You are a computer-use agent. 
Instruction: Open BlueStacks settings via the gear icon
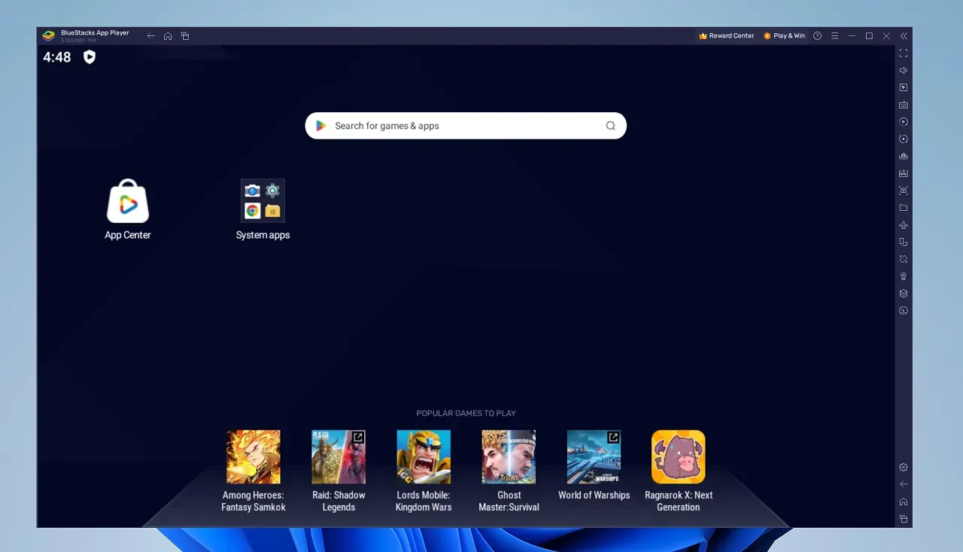(x=902, y=467)
